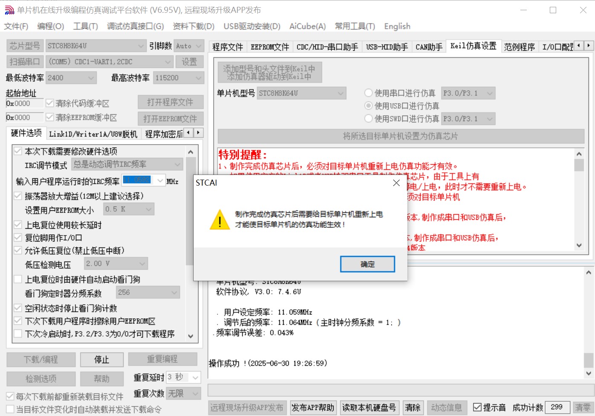This screenshot has width=595, height=416.
Task: Toggle 上电复位时由硬件自动启动看门狗 checkbox
Action: click(x=18, y=279)
